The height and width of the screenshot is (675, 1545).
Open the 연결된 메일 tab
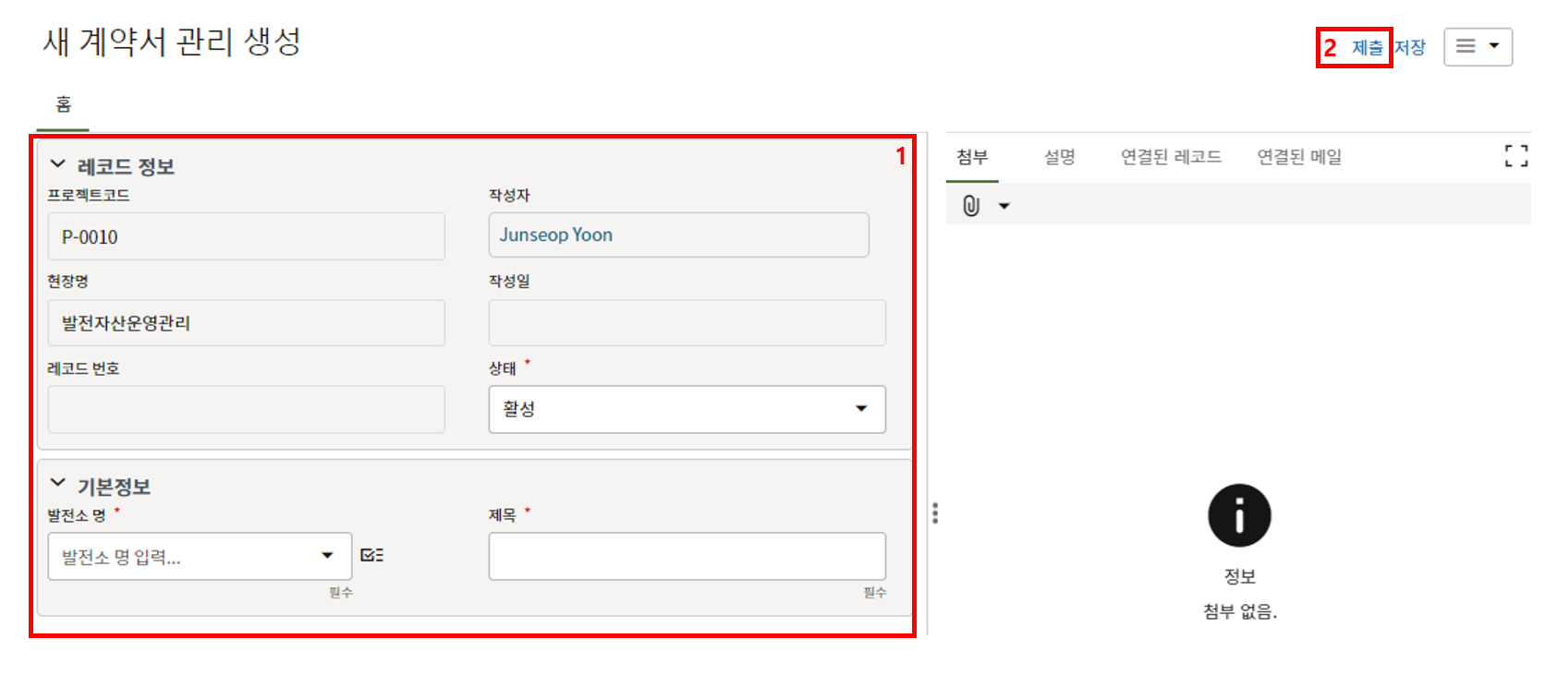click(x=1299, y=157)
